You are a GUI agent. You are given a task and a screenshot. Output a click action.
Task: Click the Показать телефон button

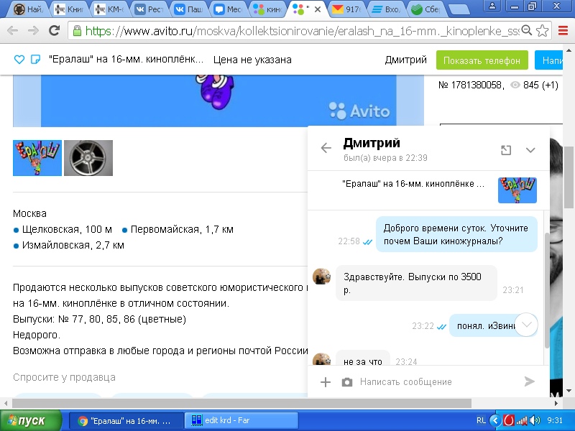point(482,60)
